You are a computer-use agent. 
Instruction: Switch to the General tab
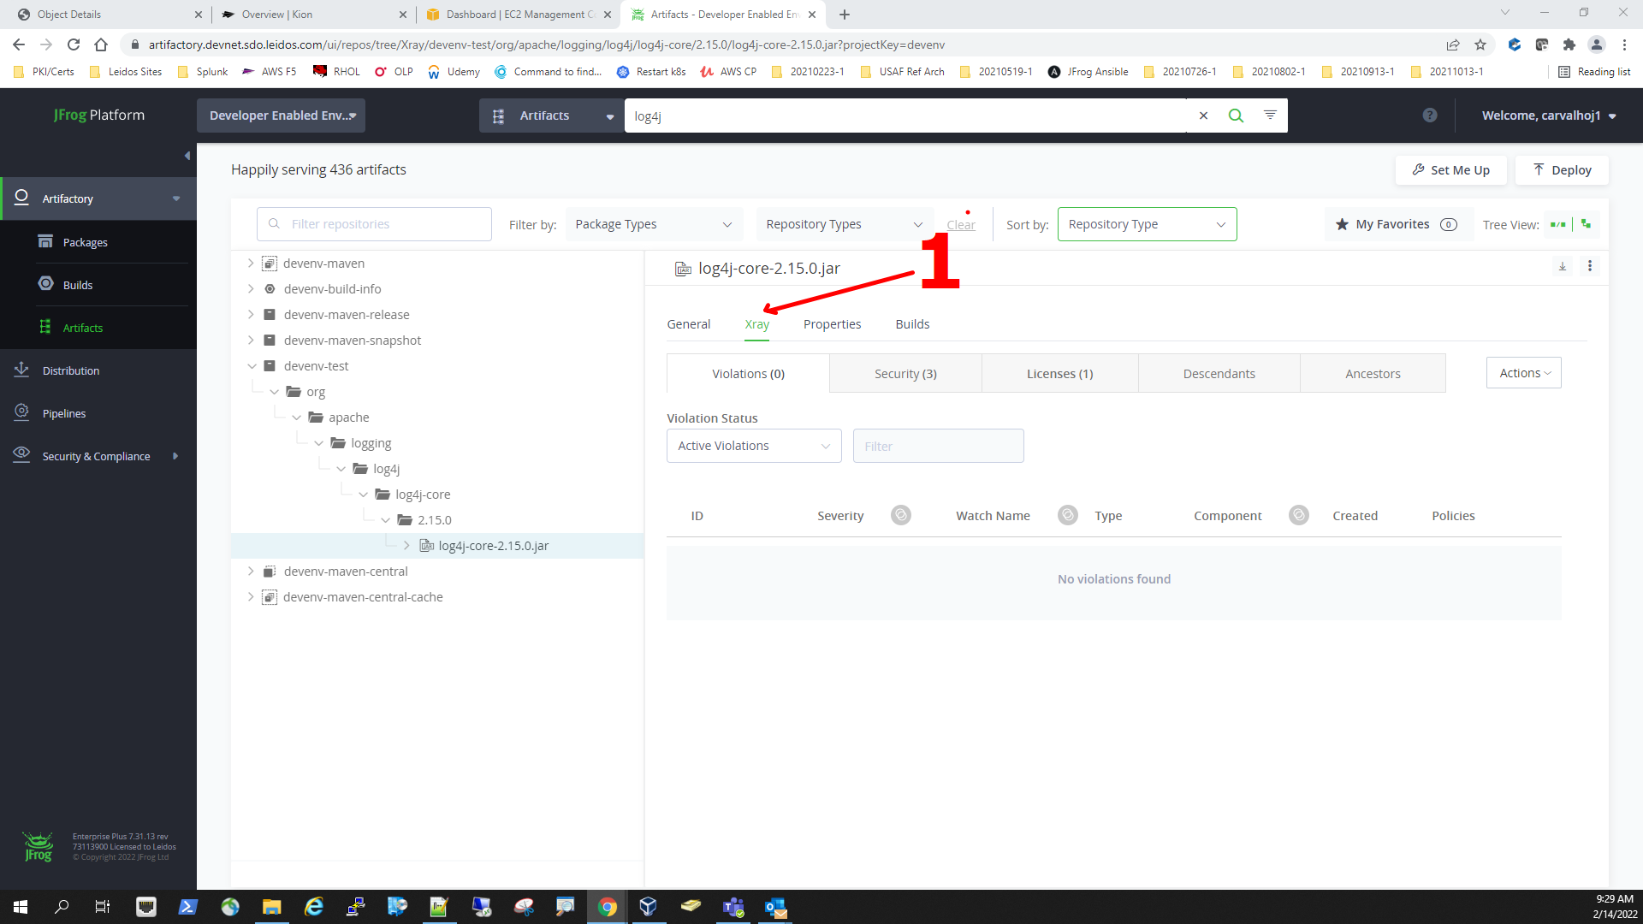click(689, 324)
